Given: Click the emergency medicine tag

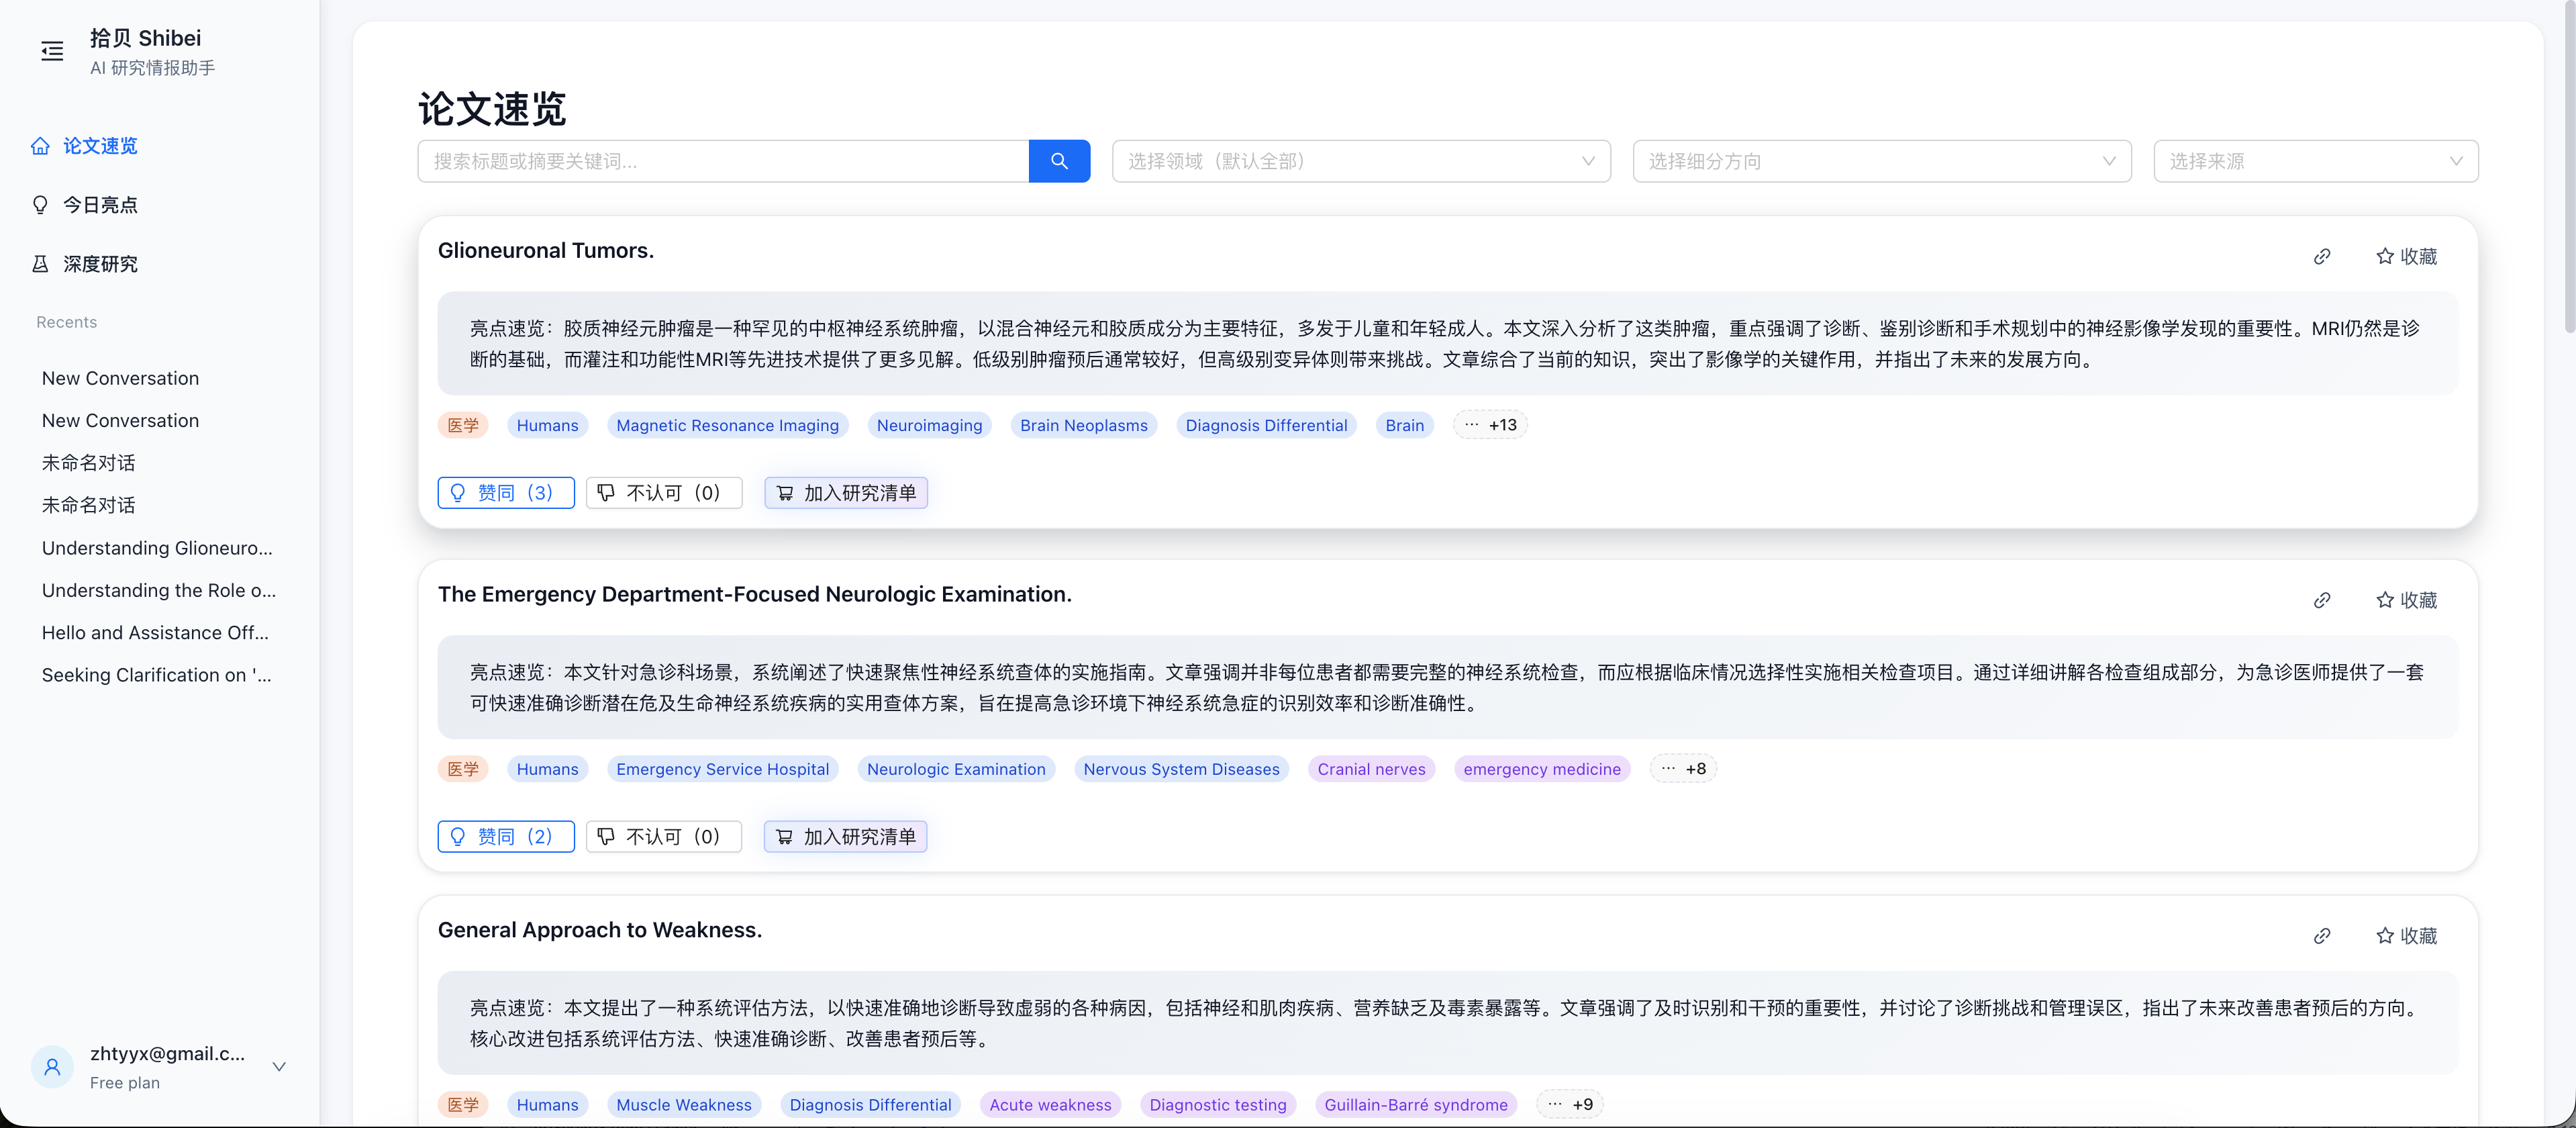Looking at the screenshot, I should coord(1541,769).
